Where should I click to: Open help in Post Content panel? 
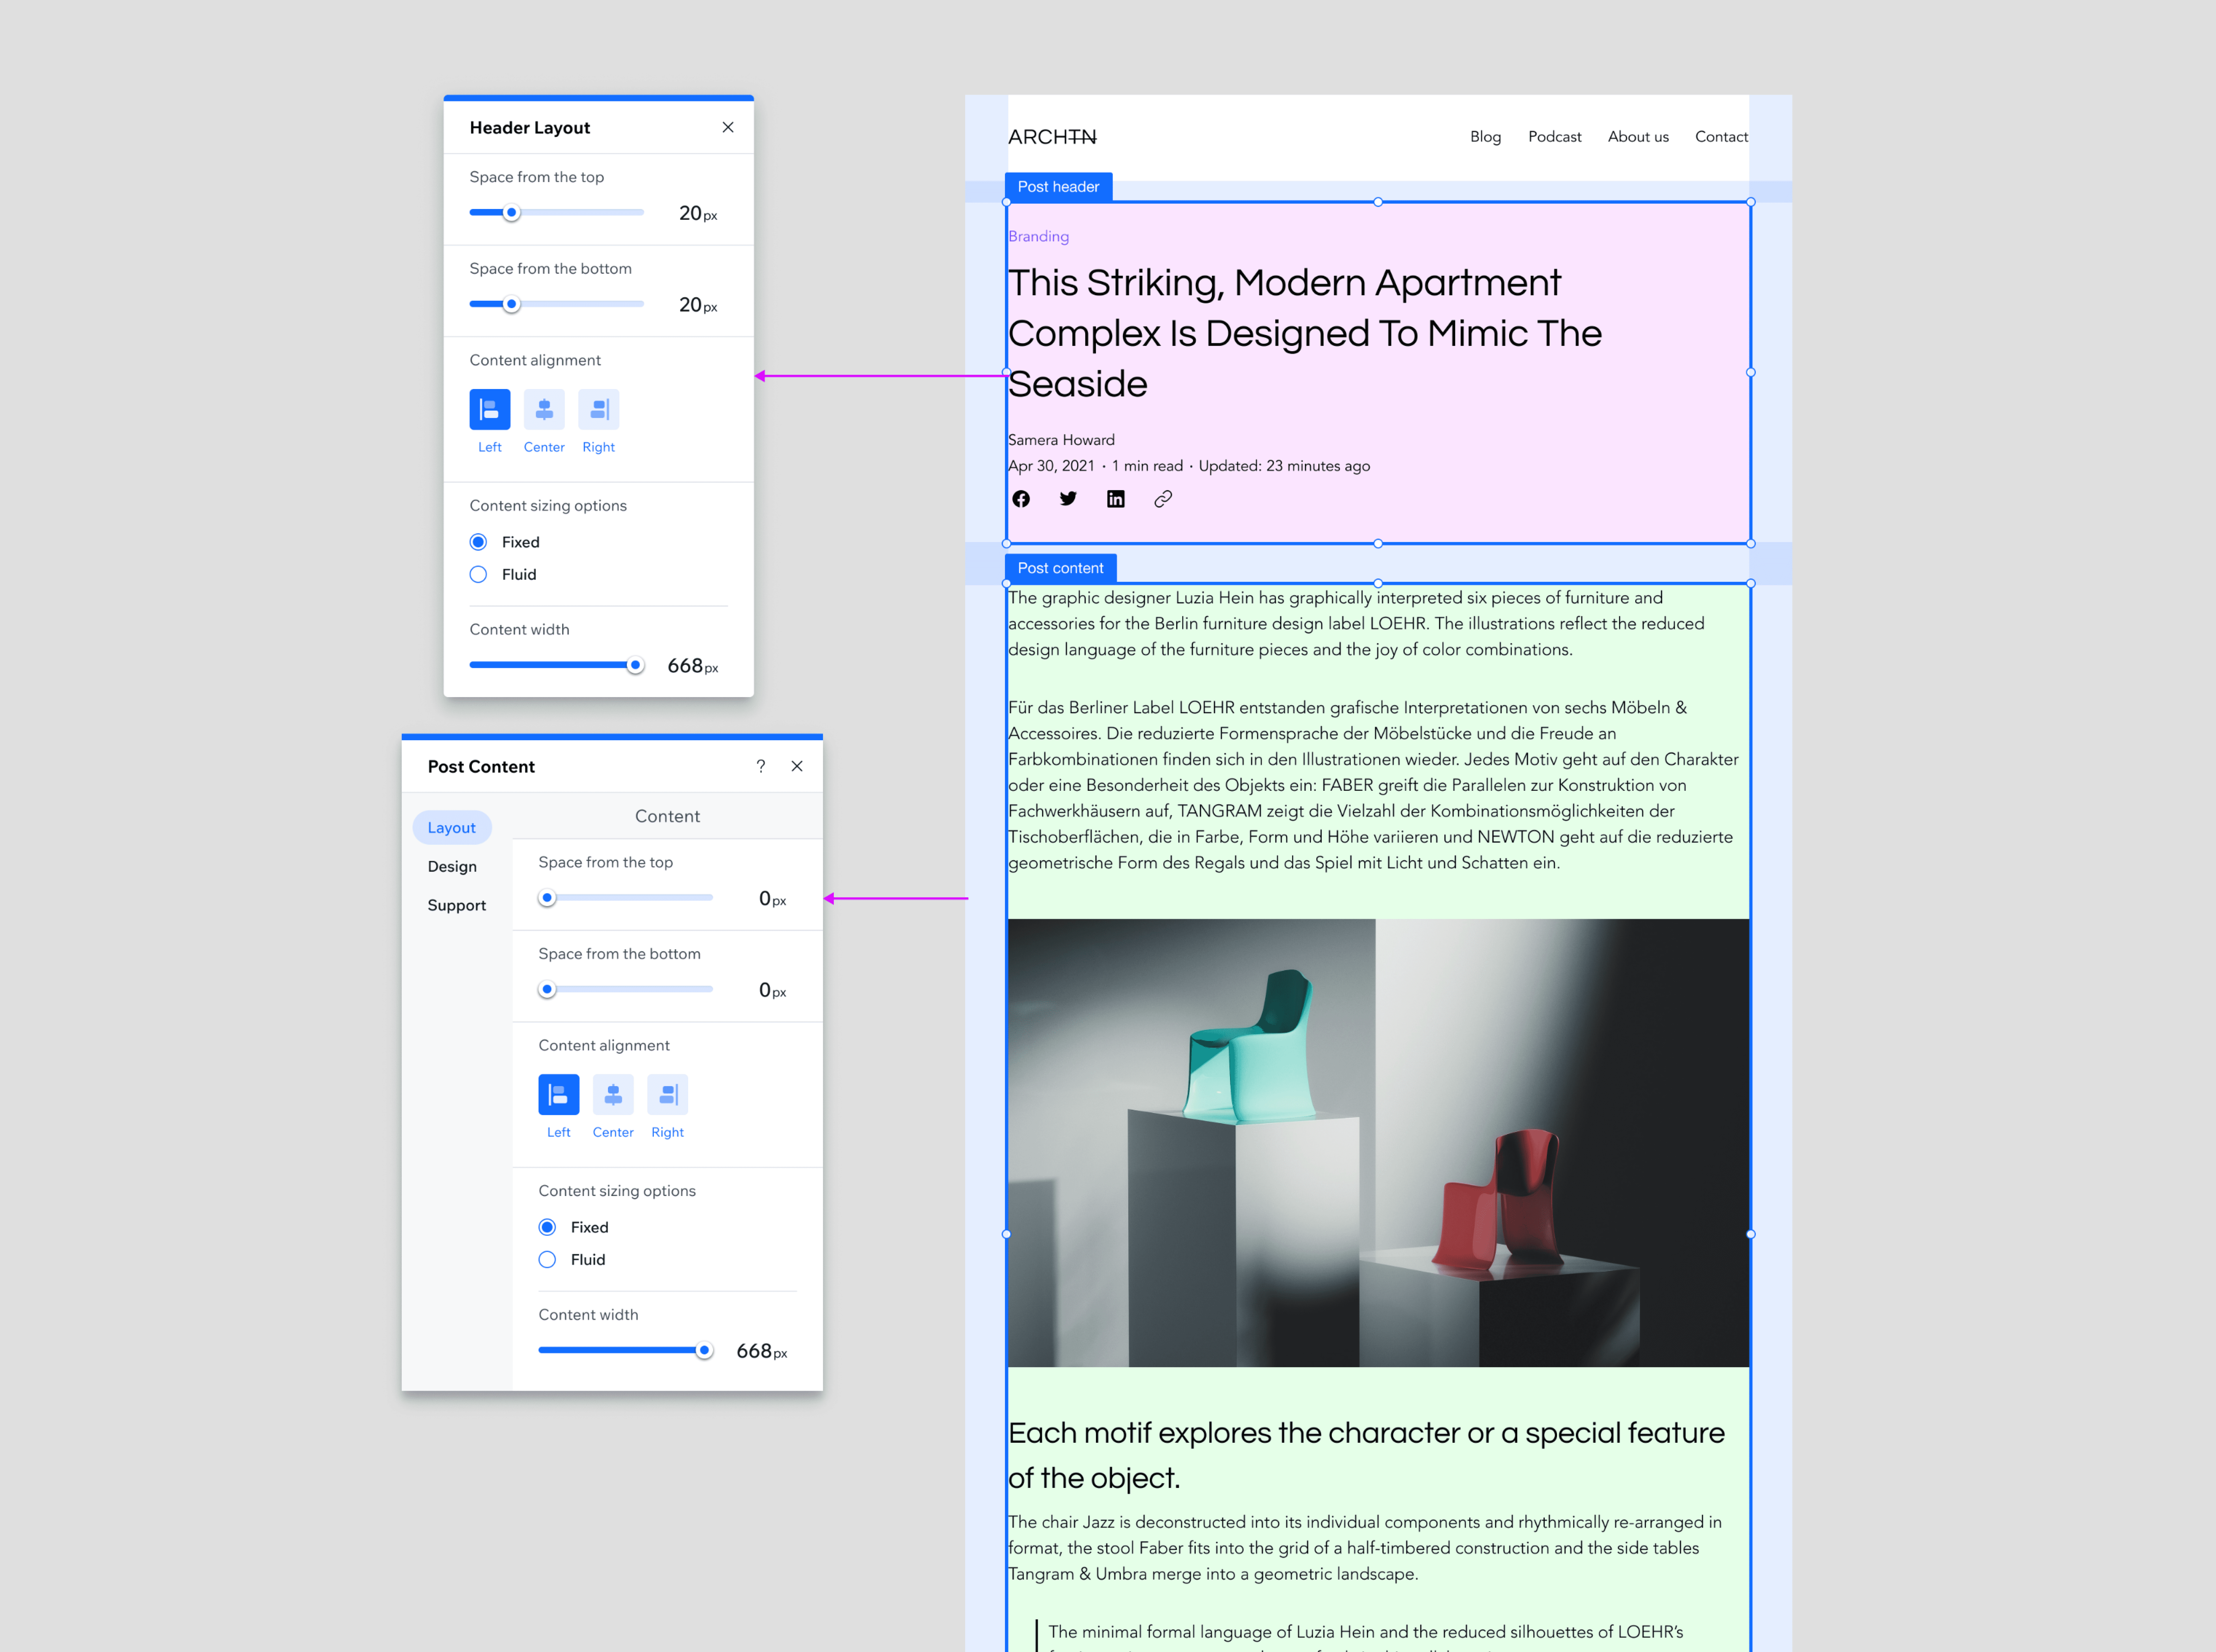[x=761, y=766]
